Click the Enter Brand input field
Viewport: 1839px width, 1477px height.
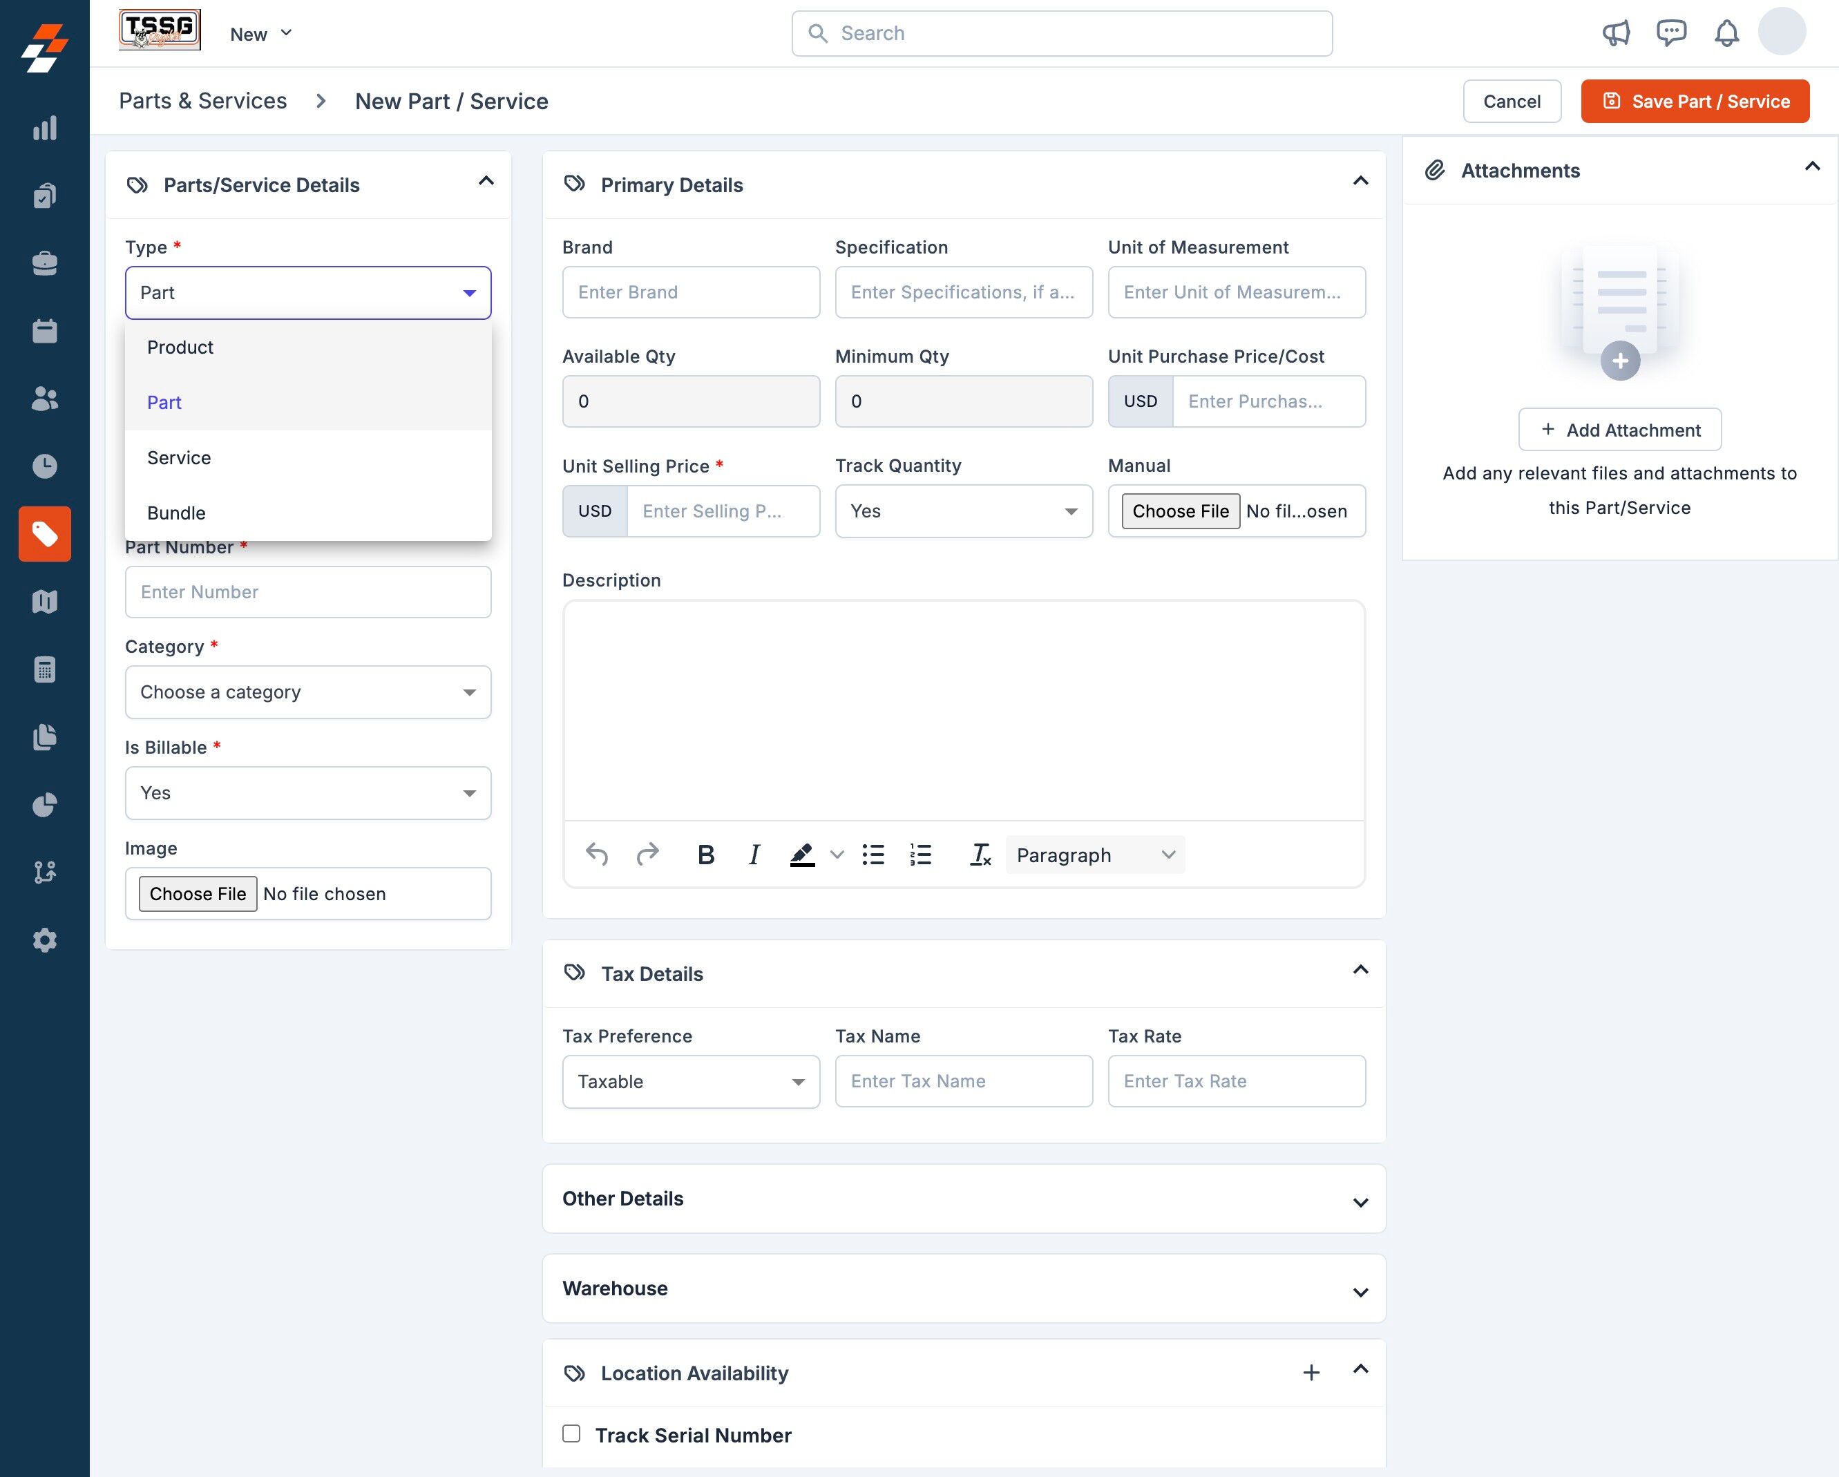[x=690, y=292]
